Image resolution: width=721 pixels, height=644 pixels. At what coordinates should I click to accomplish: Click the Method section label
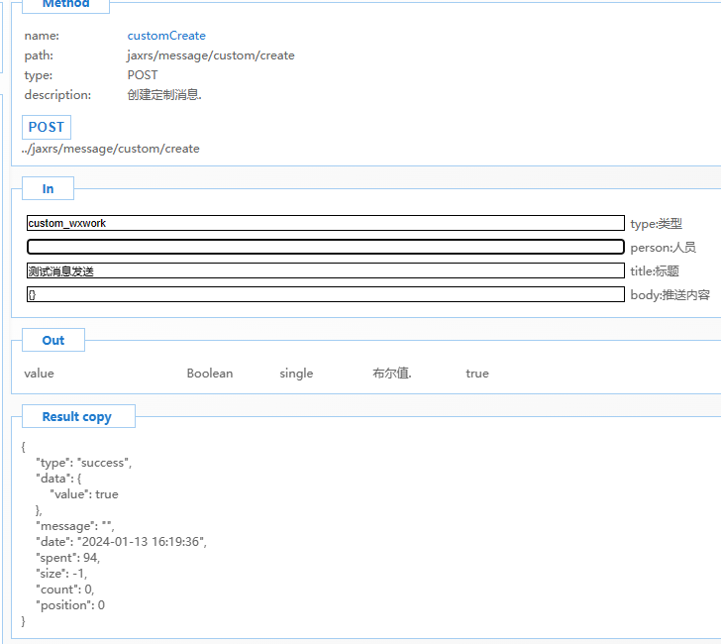(65, 5)
